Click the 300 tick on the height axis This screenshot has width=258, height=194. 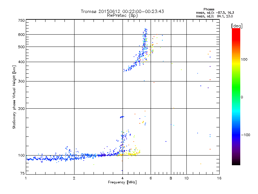tap(21, 81)
